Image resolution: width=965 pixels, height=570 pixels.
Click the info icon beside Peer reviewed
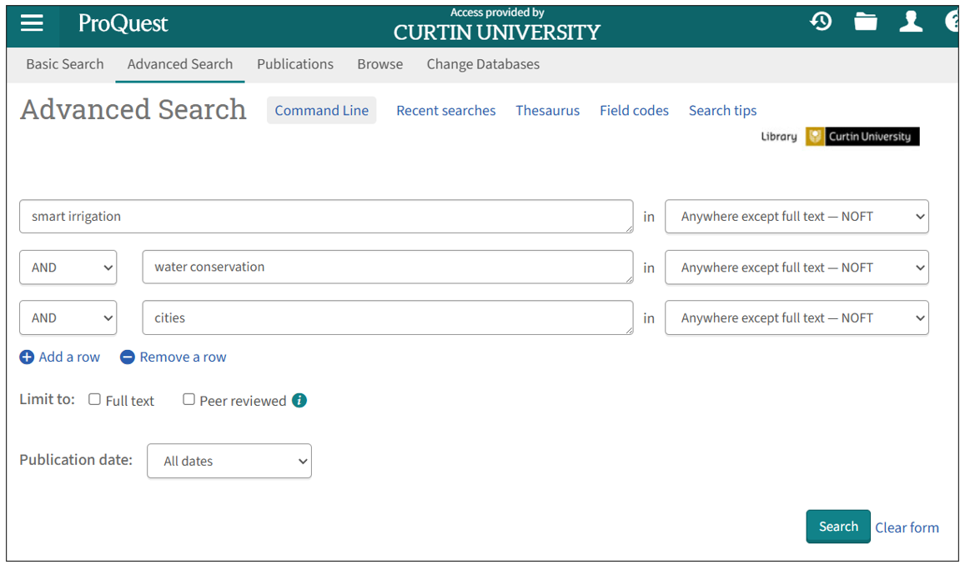pos(299,400)
